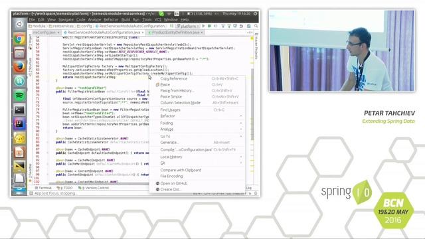Open the VCS menu

(158, 19)
